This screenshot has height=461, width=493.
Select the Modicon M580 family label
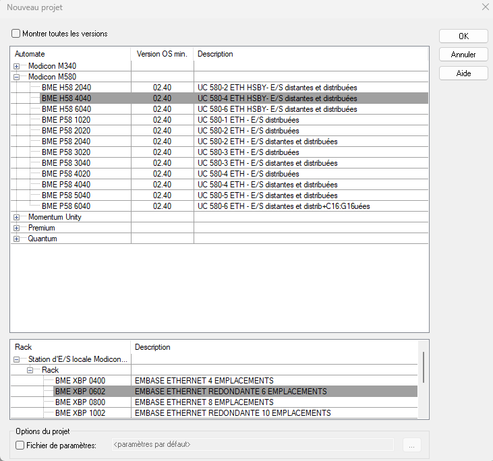click(x=52, y=77)
